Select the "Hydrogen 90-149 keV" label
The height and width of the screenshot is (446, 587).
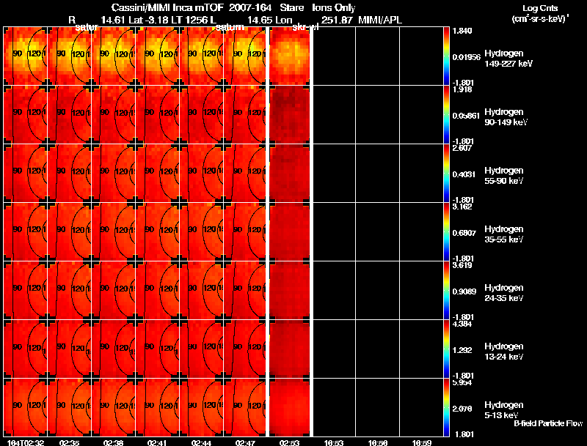[x=504, y=117]
